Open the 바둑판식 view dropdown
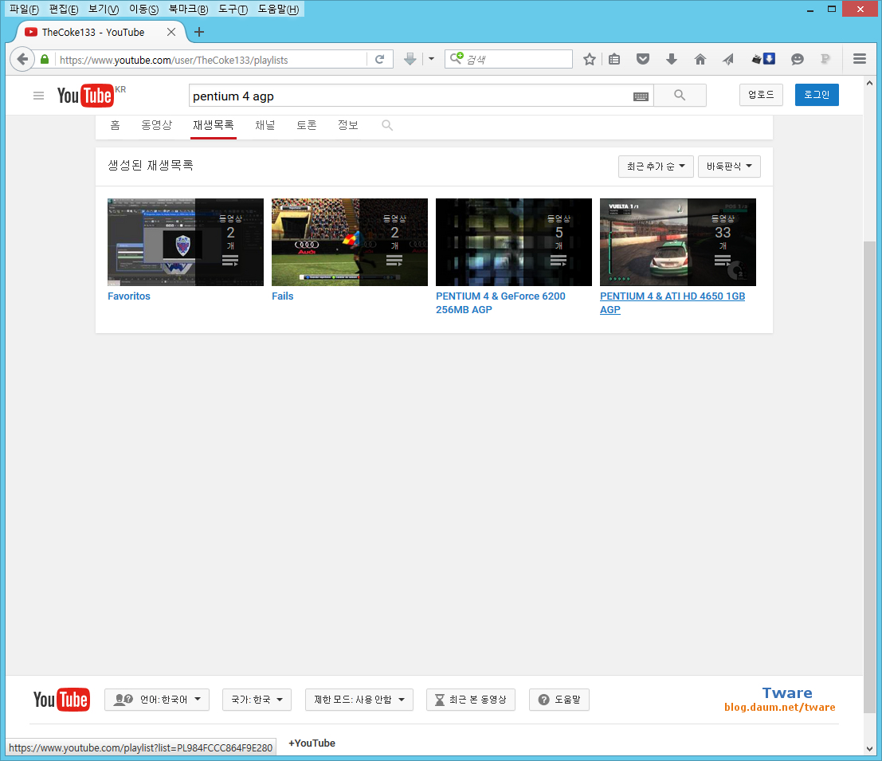 click(729, 167)
